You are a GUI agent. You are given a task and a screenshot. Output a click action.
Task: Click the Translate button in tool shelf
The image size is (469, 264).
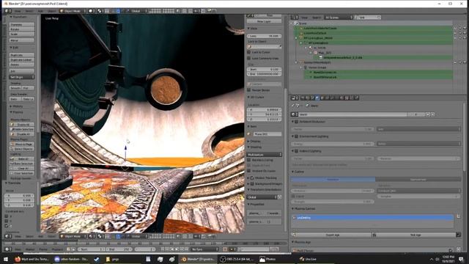click(22, 24)
